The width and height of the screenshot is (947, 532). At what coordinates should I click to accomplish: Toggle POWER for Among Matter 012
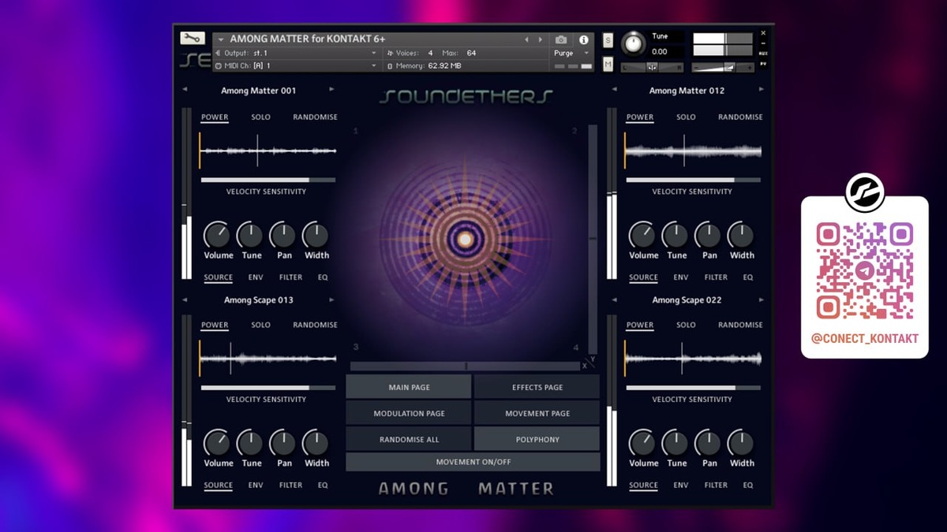[x=640, y=117]
